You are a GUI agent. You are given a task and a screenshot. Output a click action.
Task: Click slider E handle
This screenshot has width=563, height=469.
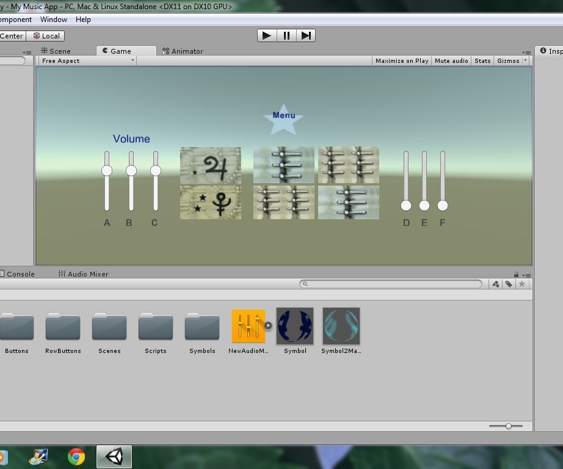tap(424, 205)
